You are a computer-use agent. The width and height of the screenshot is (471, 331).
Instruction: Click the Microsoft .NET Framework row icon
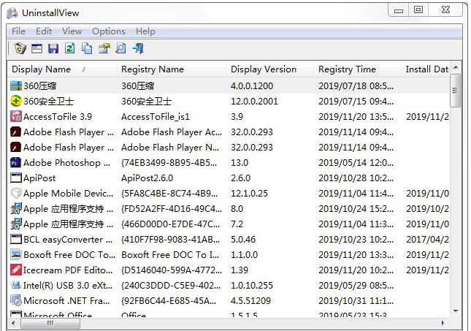[16, 300]
